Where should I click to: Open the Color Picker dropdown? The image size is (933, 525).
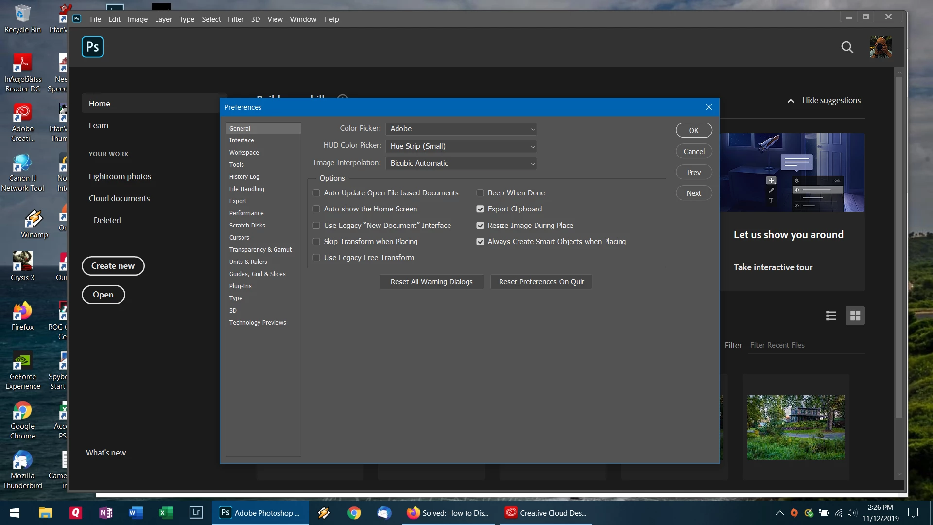click(x=461, y=129)
